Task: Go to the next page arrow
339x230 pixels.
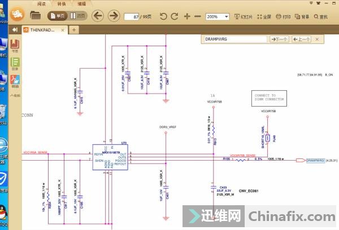Action: (x=114, y=16)
